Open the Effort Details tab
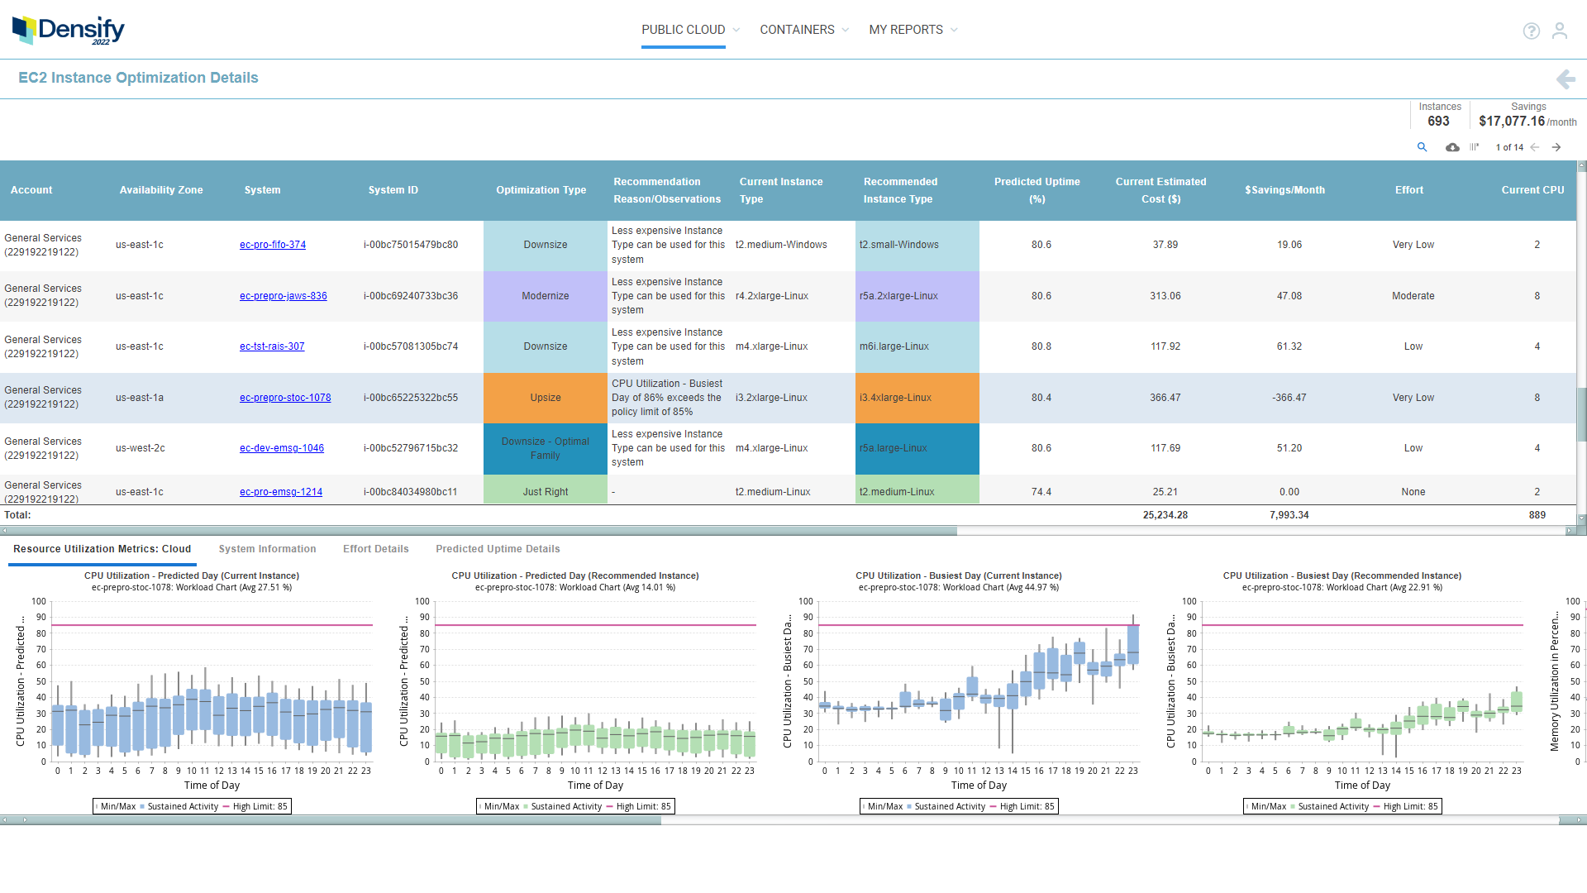Viewport: 1587px width, 893px height. click(376, 548)
